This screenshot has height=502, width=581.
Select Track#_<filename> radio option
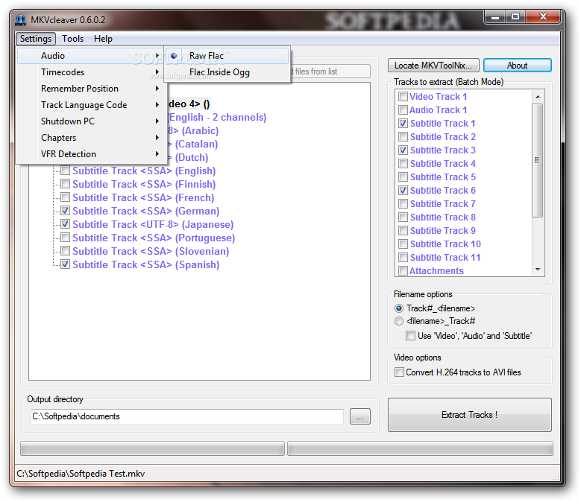tap(399, 308)
